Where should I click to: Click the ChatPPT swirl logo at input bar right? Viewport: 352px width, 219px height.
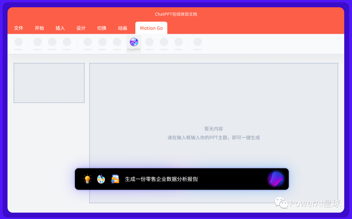click(x=276, y=179)
